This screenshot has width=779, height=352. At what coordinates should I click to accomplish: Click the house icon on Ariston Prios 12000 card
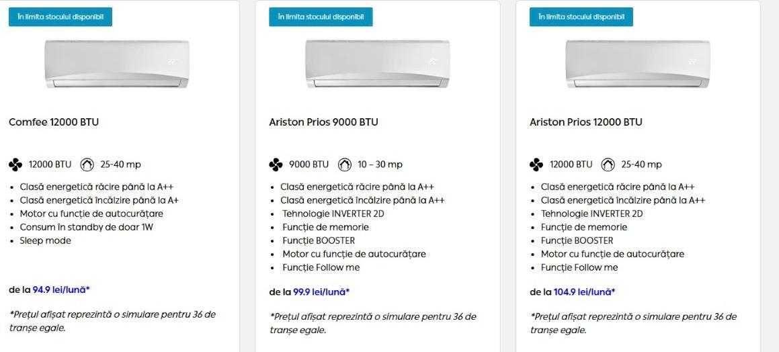pyautogui.click(x=608, y=165)
